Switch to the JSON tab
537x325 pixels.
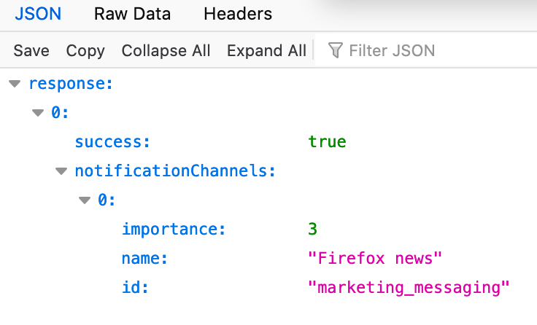[x=38, y=14]
